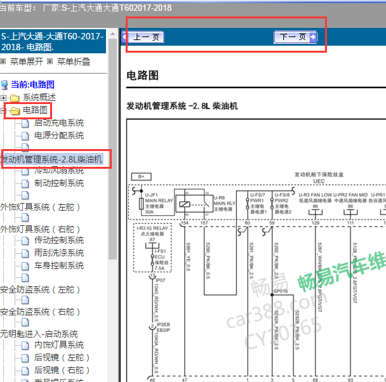Image resolution: width=386 pixels, height=382 pixels.
Task: Click the page icon beside 后视镜（左舵）
Action: coord(25,358)
